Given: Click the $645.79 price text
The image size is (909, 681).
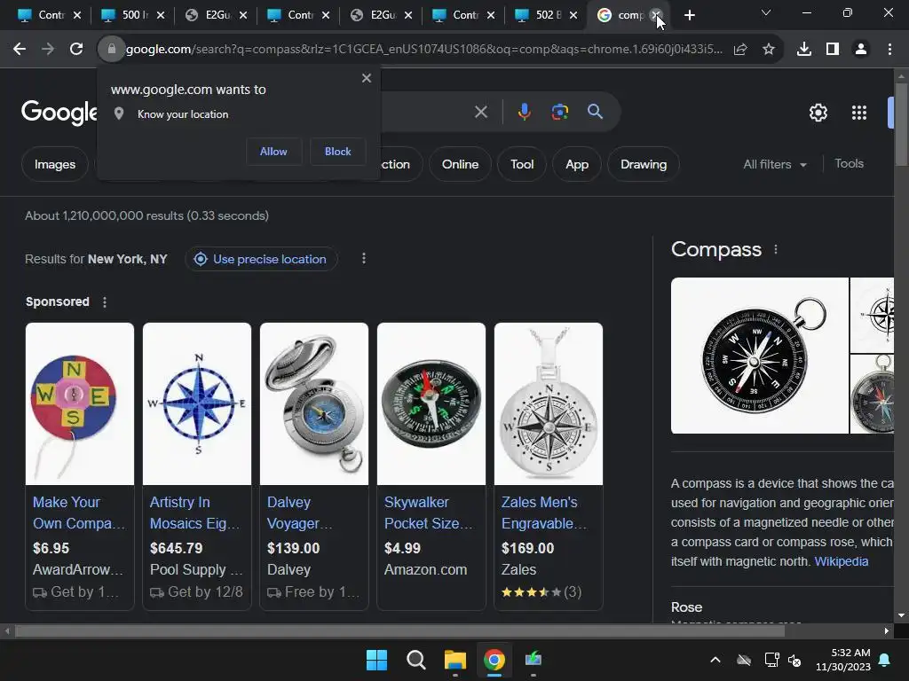Looking at the screenshot, I should [x=177, y=548].
